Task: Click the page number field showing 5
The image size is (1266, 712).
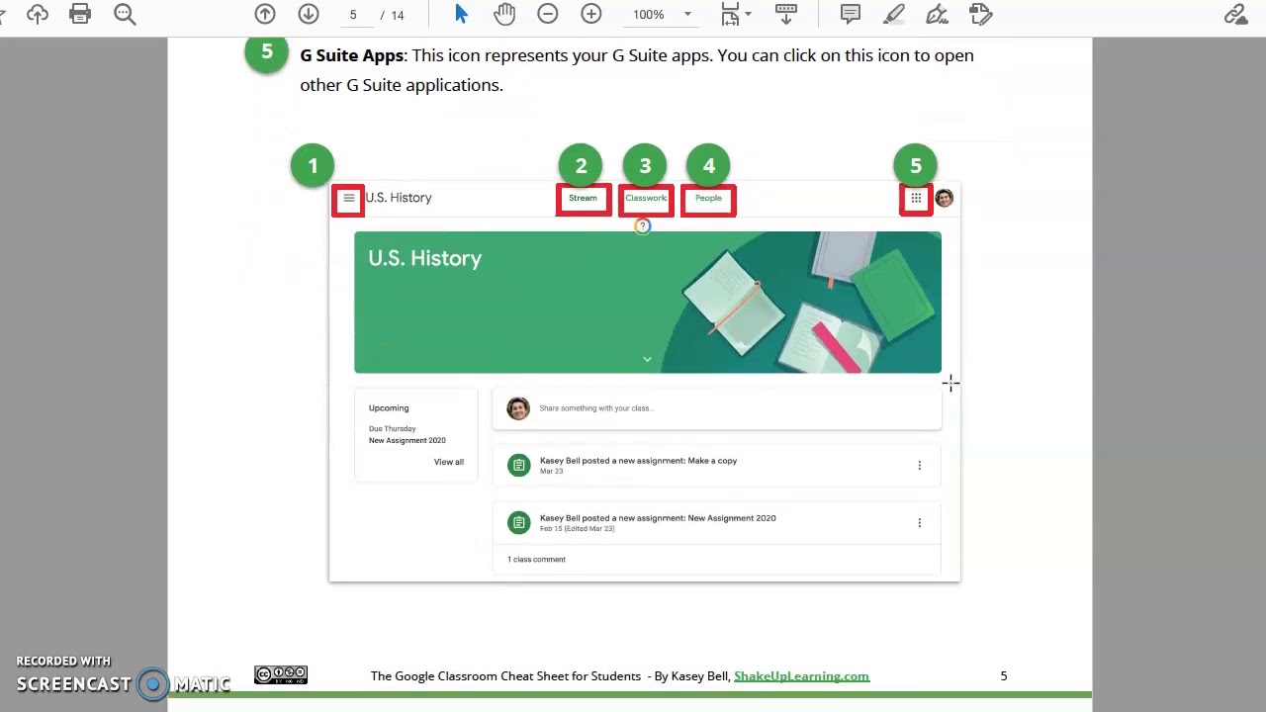Action: coord(353,15)
